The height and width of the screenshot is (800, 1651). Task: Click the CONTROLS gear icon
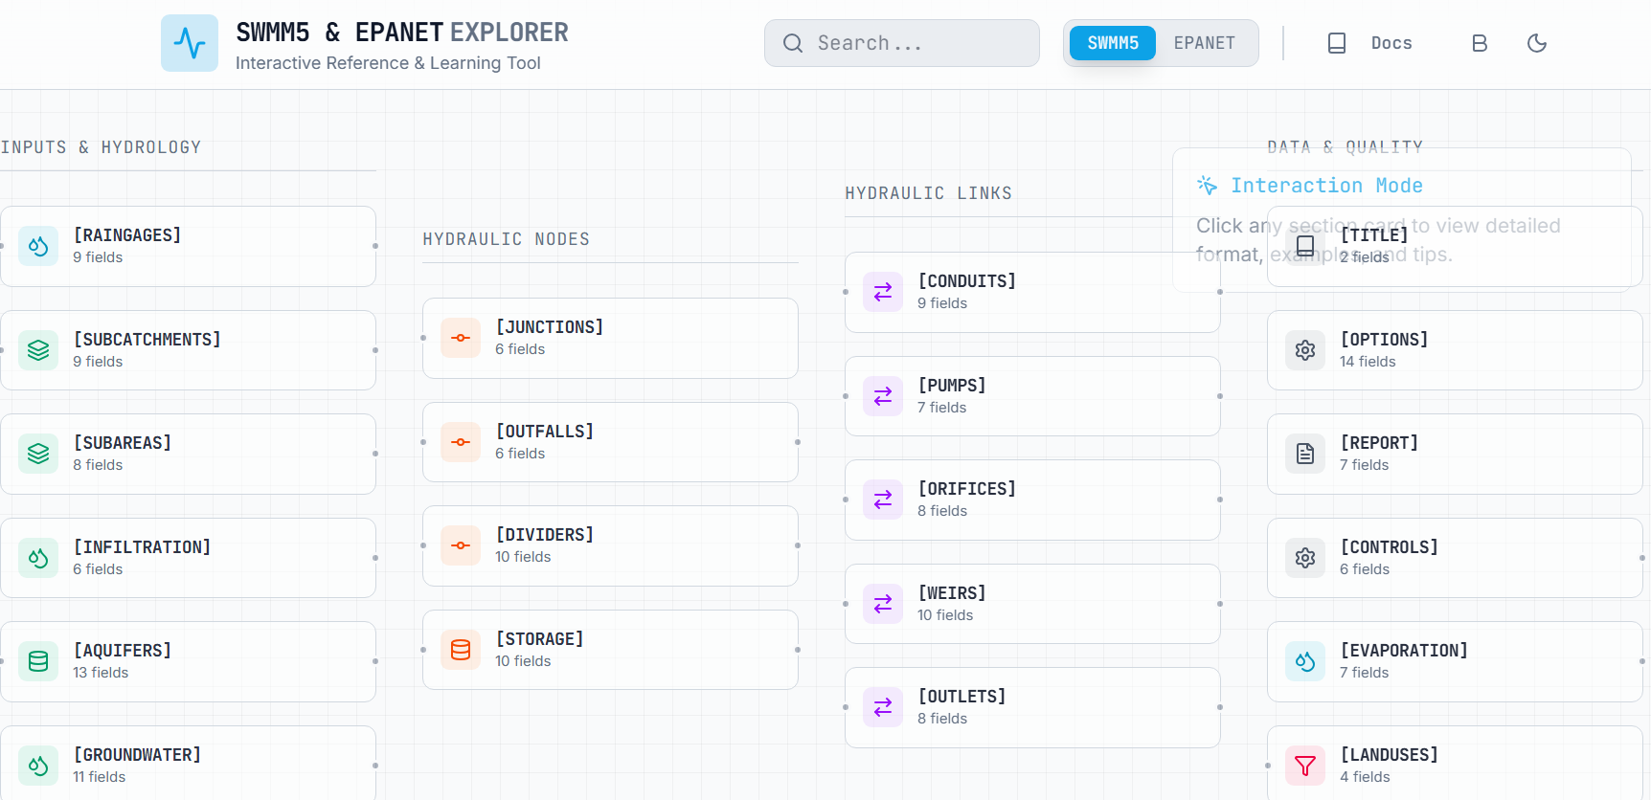tap(1305, 558)
